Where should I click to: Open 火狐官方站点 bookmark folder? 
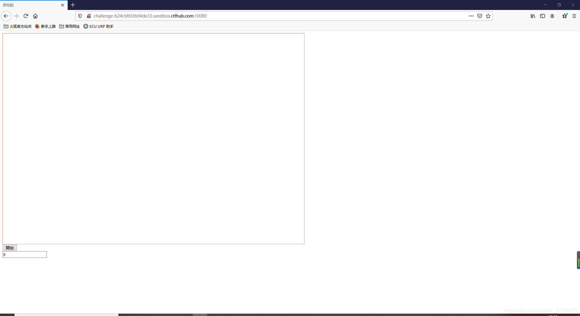(x=18, y=27)
